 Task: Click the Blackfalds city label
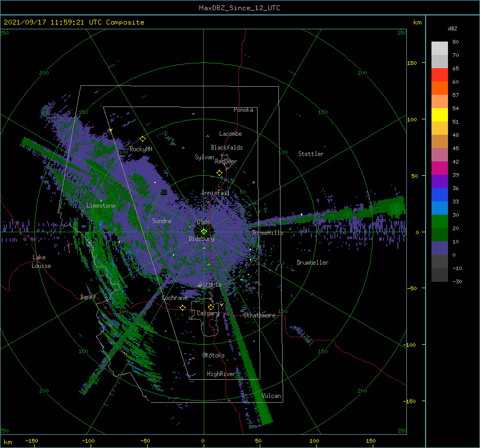tap(227, 148)
